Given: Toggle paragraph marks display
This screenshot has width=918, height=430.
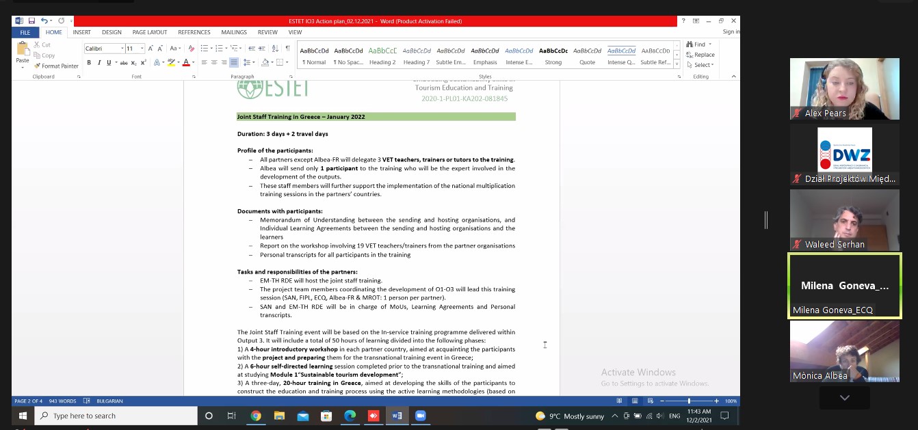Looking at the screenshot, I should [x=288, y=49].
